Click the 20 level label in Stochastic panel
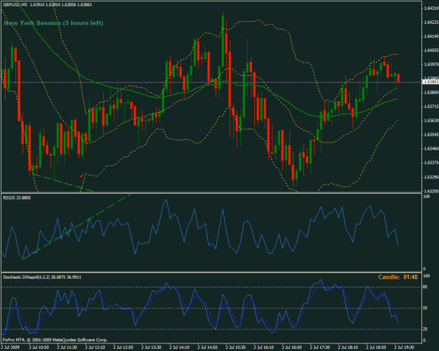This screenshot has width=439, height=351. (x=425, y=329)
